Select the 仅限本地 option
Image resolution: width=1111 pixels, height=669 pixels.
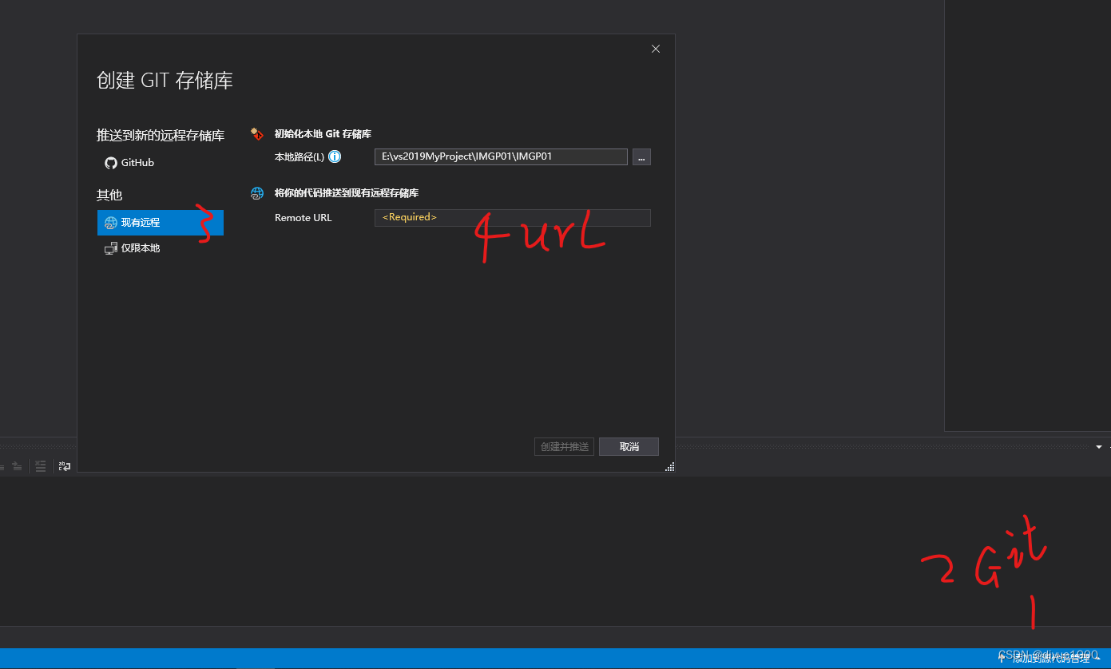click(161, 248)
